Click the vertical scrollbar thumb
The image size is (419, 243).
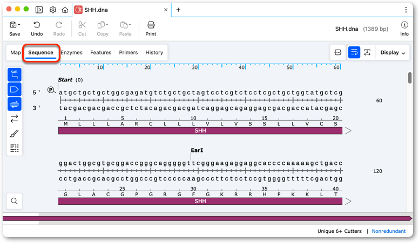410,78
